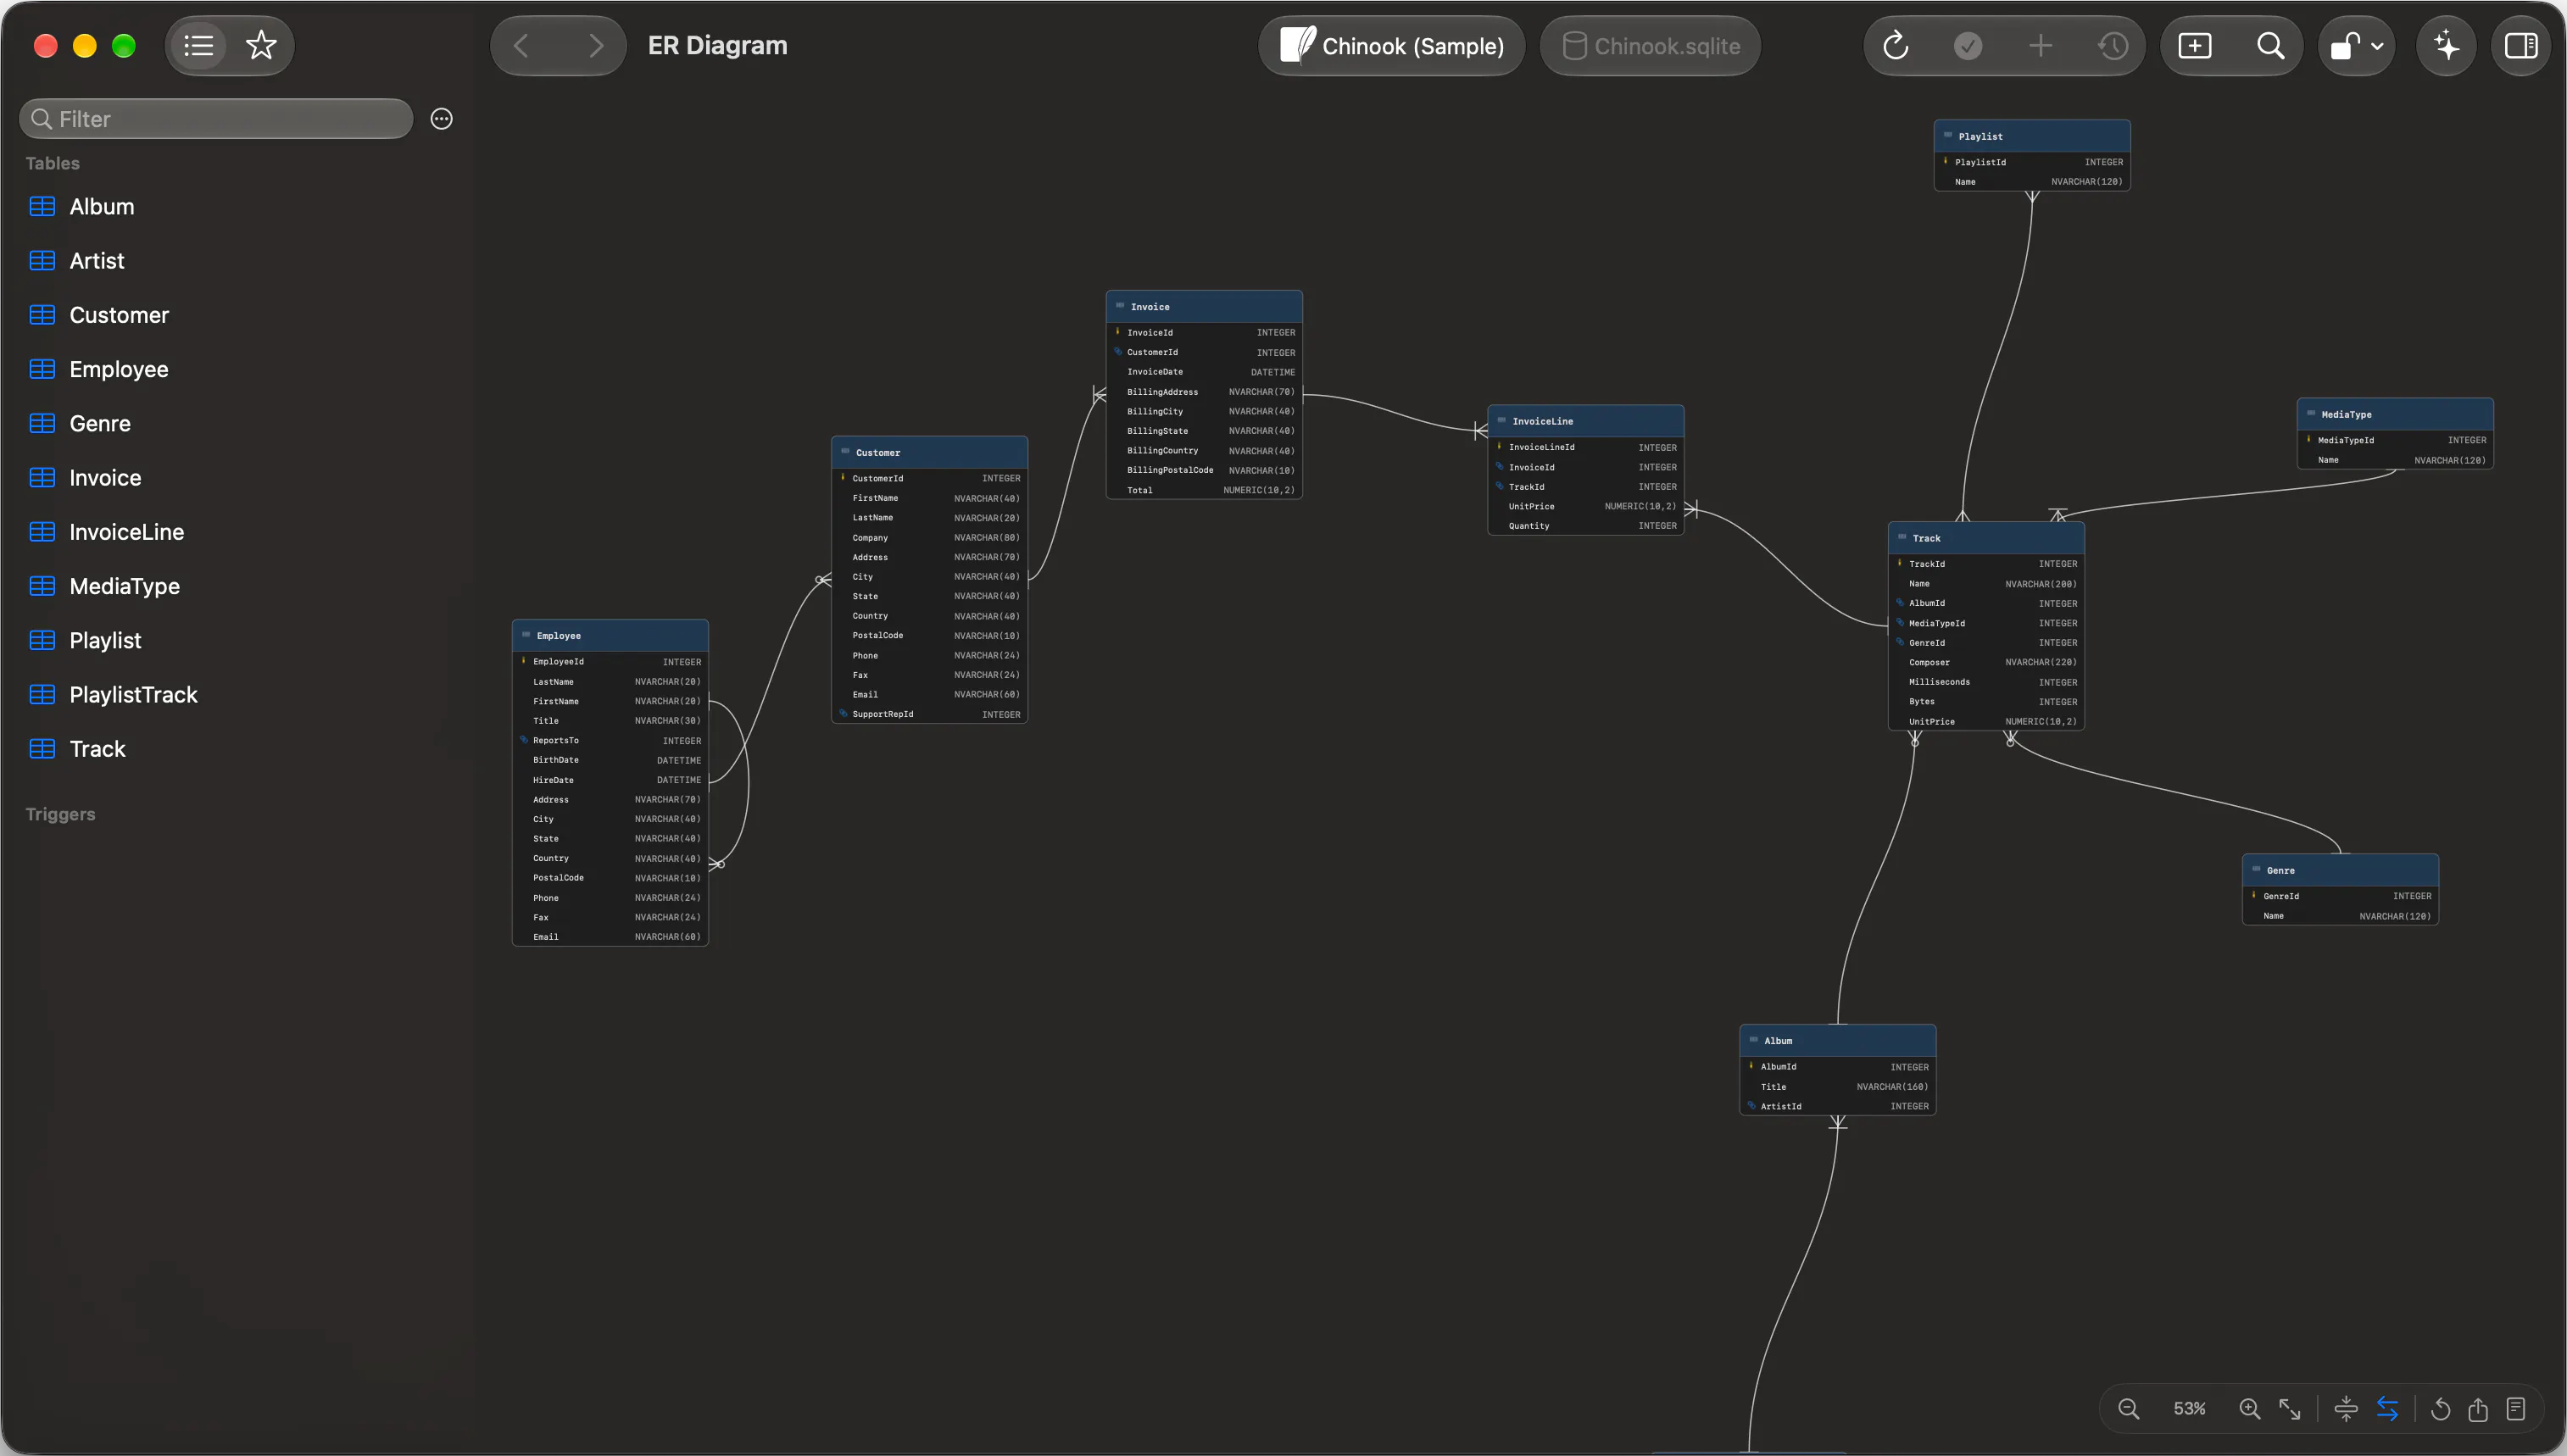This screenshot has width=2567, height=1456.
Task: Go back with the left chevron
Action: click(x=521, y=46)
